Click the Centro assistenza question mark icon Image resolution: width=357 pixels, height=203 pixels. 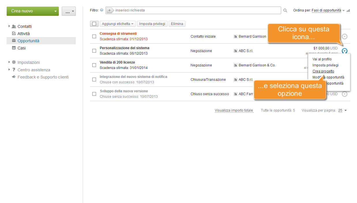14,70
